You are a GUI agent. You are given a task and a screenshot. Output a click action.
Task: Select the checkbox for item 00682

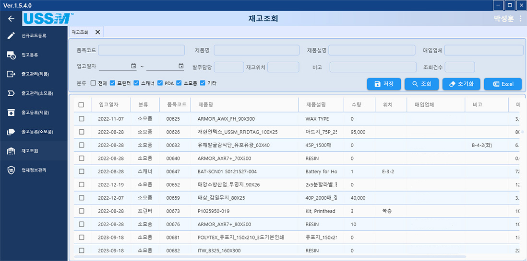(81, 250)
